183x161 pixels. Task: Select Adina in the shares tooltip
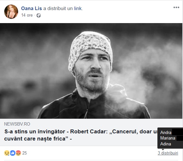click(x=166, y=144)
